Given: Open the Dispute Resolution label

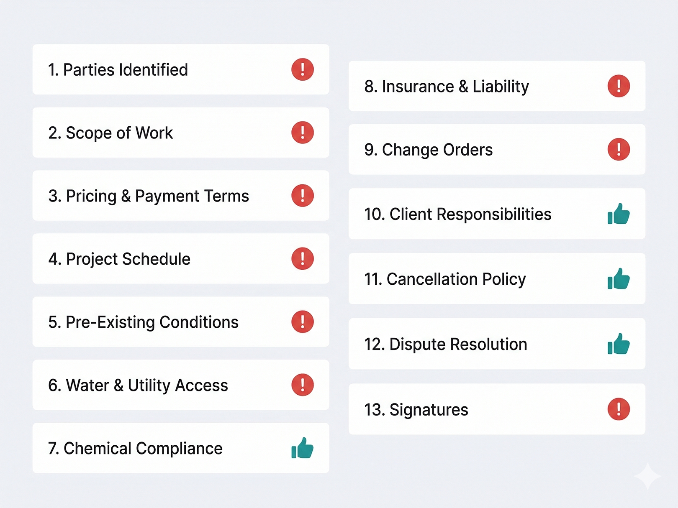Looking at the screenshot, I should (x=445, y=345).
